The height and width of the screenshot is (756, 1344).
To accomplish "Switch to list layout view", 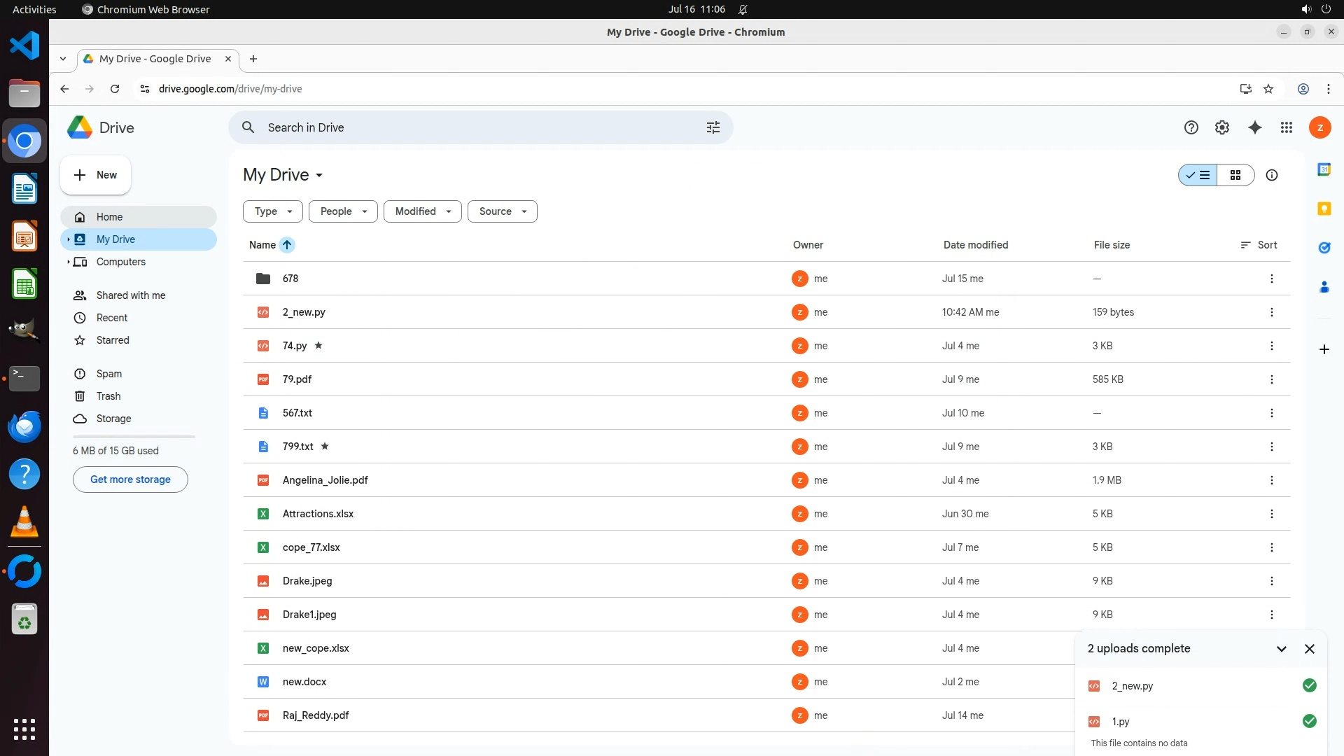I will click(x=1198, y=175).
